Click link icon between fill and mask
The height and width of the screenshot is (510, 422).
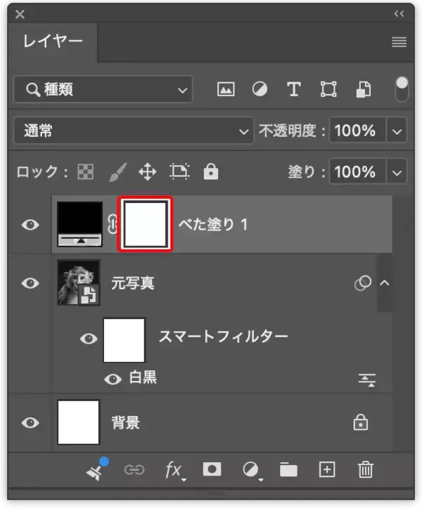112,224
